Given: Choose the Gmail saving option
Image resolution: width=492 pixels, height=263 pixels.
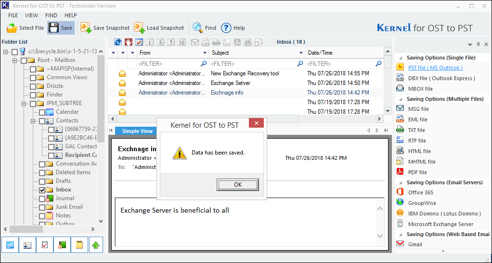Looking at the screenshot, I should (415, 244).
